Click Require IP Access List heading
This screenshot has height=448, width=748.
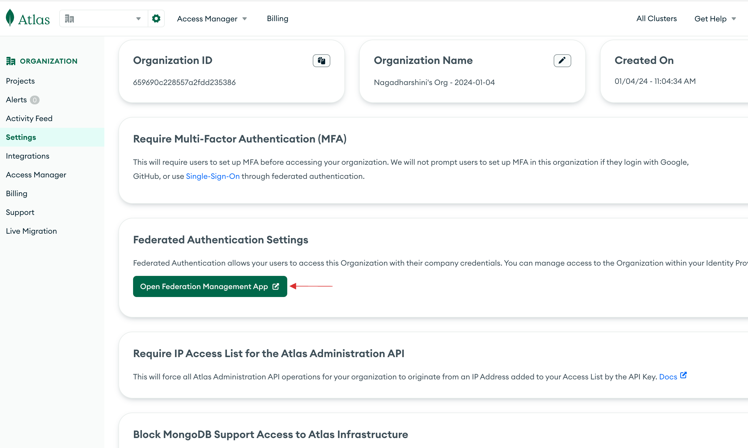(268, 353)
